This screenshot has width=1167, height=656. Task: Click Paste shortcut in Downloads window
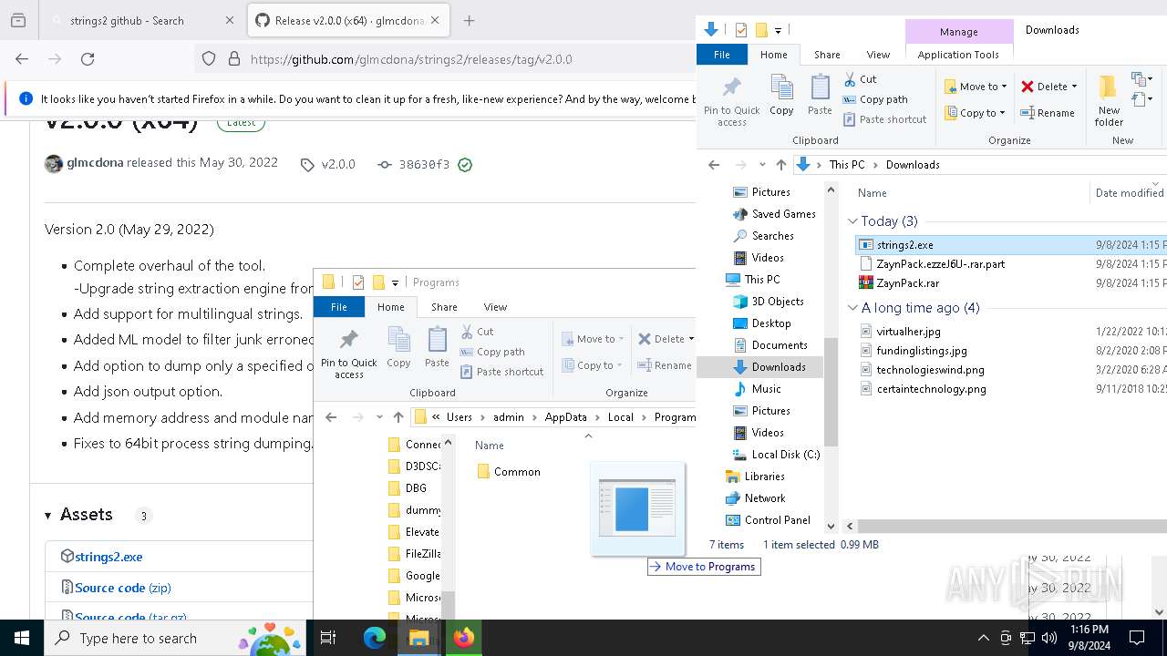884,119
